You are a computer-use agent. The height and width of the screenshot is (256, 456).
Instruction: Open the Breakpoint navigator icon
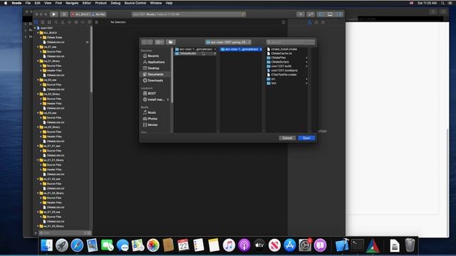pyautogui.click(x=83, y=22)
